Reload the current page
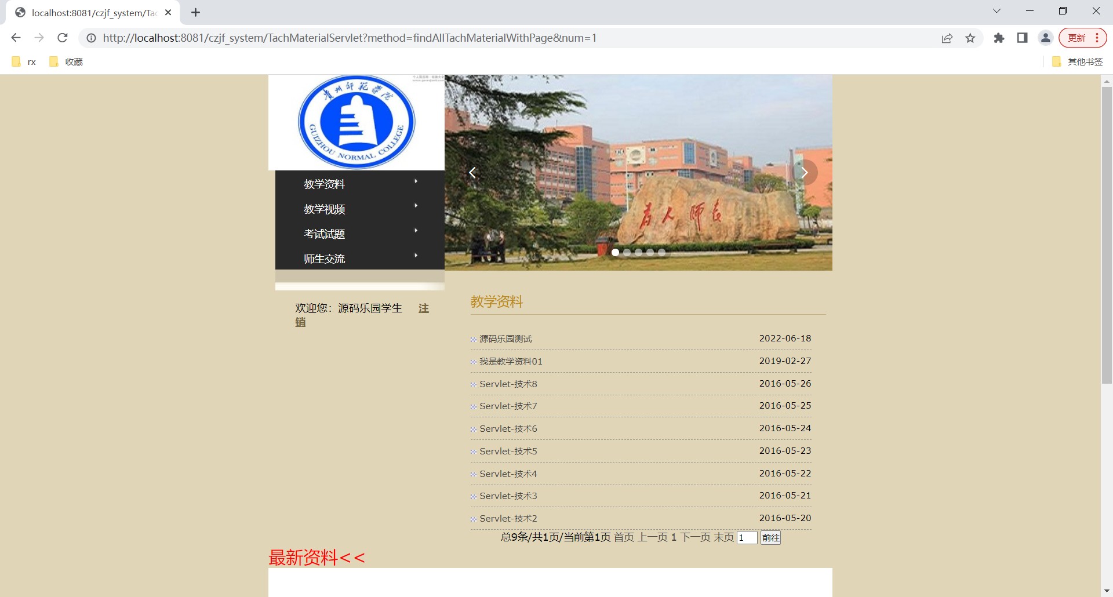1113x597 pixels. [x=63, y=38]
